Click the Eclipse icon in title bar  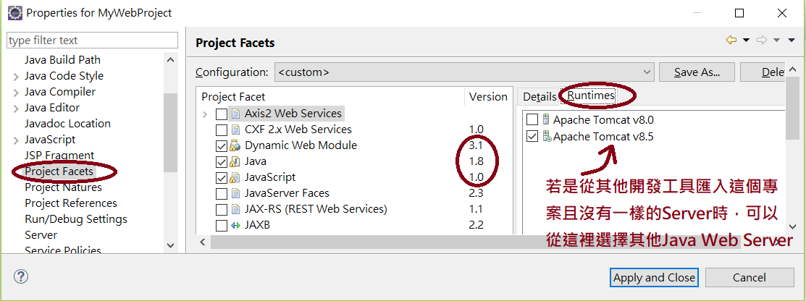pos(14,12)
